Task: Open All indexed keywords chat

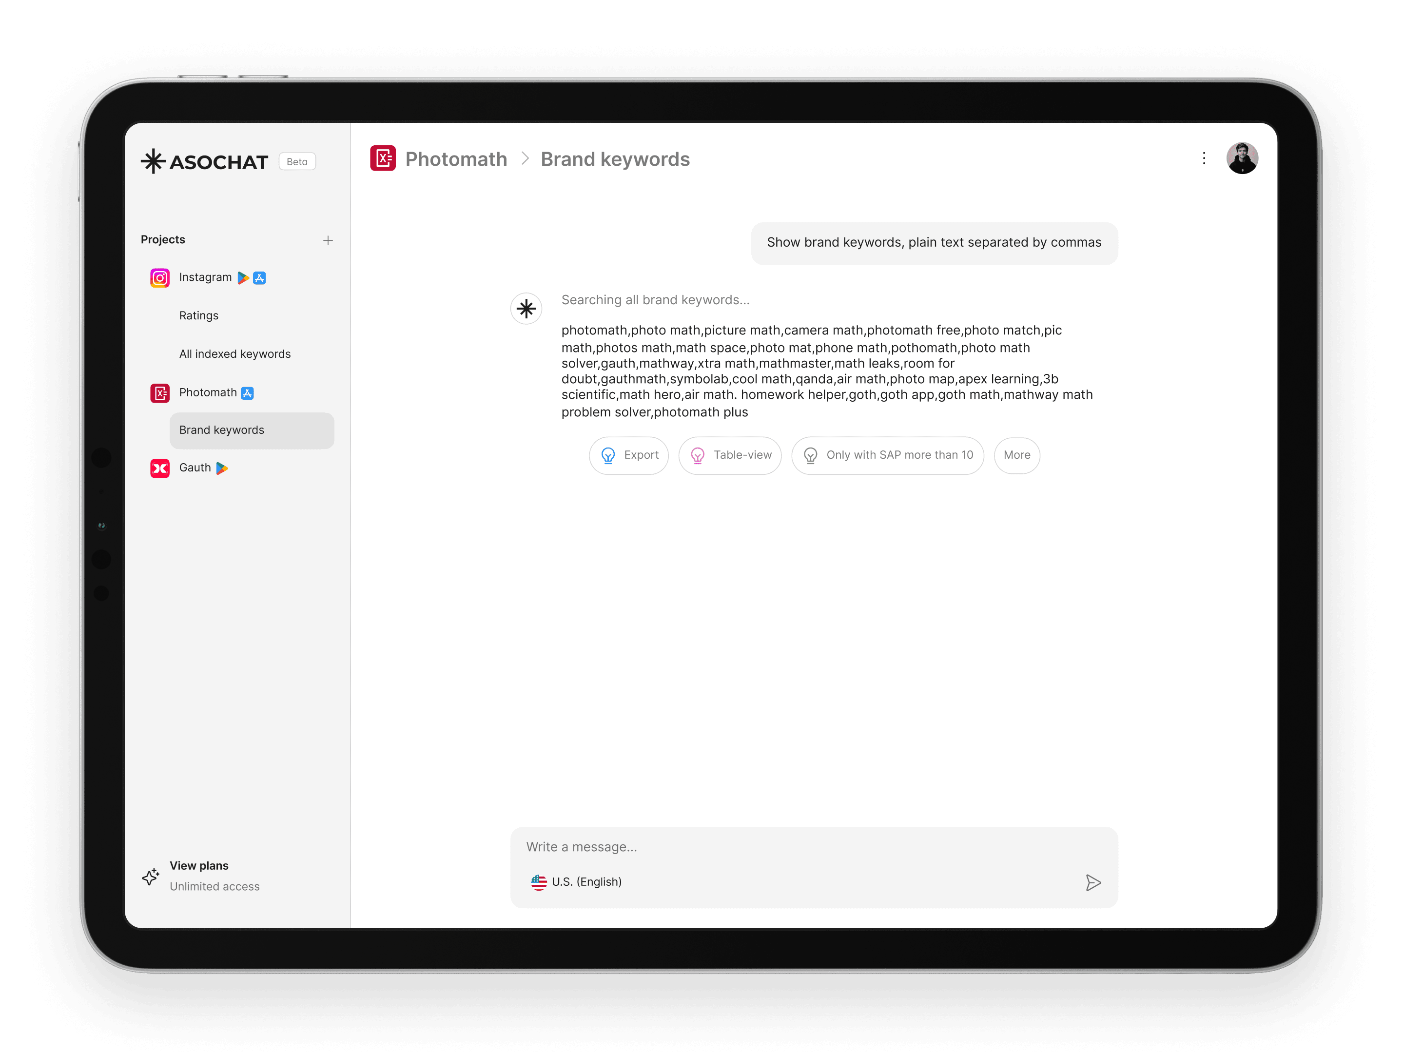Action: coord(235,353)
